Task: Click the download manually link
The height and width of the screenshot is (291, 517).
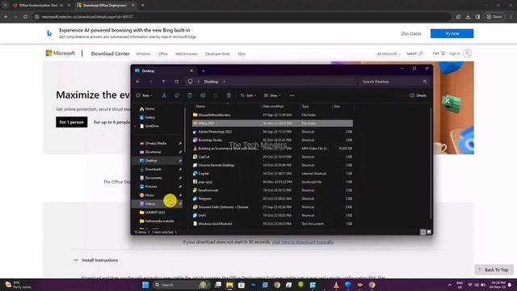Action: pos(303,242)
